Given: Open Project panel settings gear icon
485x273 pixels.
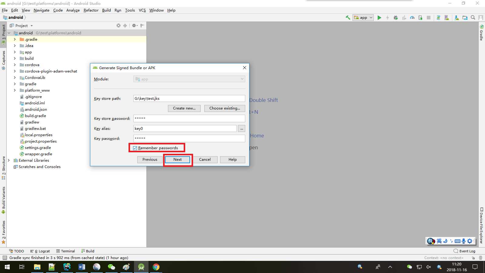Looking at the screenshot, I should 135,25.
